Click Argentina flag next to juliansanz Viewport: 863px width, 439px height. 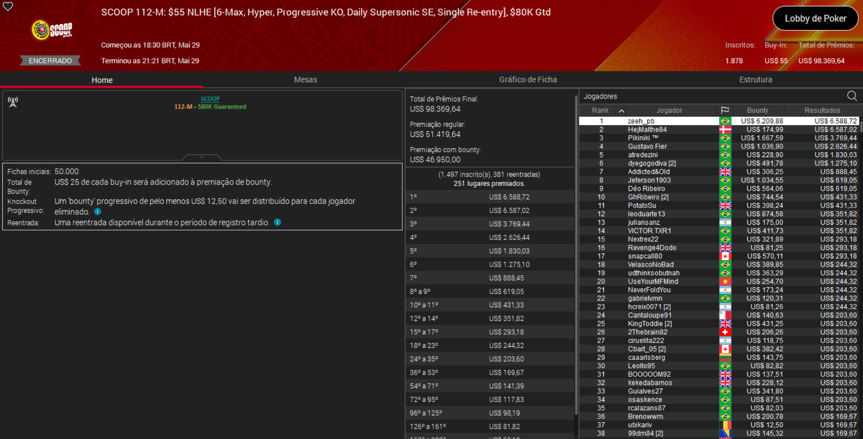(725, 222)
